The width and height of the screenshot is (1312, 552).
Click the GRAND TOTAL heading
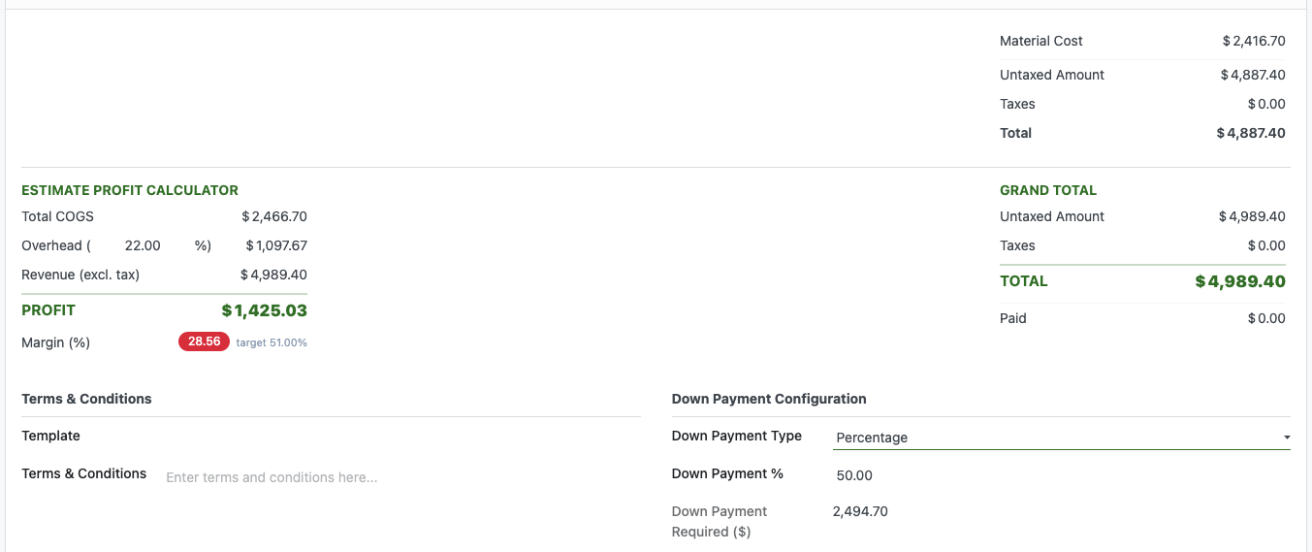[1048, 190]
